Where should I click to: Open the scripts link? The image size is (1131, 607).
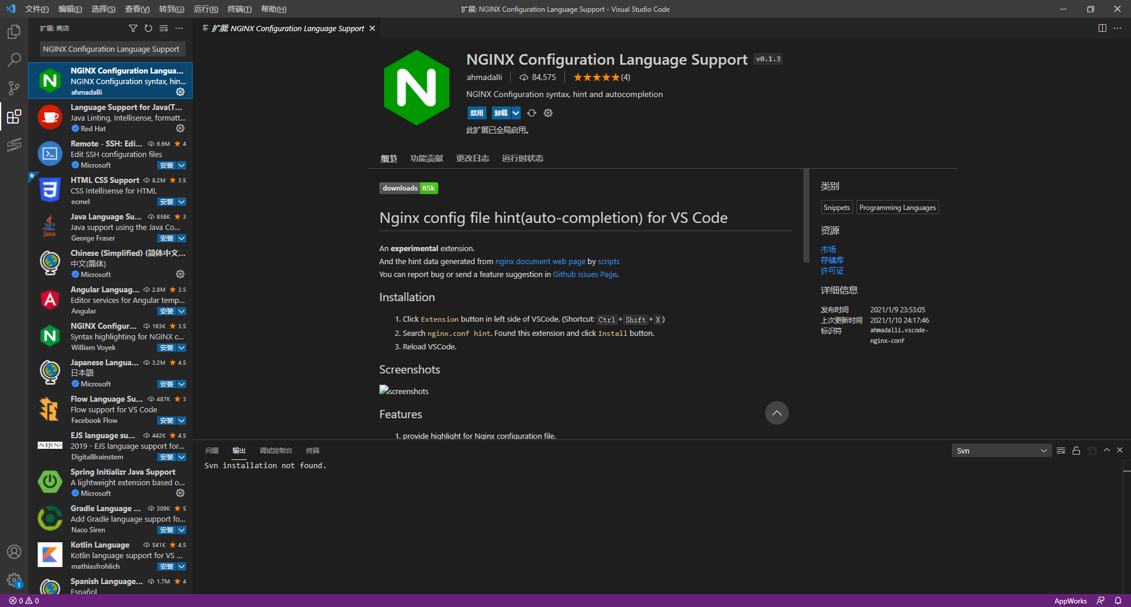point(609,261)
